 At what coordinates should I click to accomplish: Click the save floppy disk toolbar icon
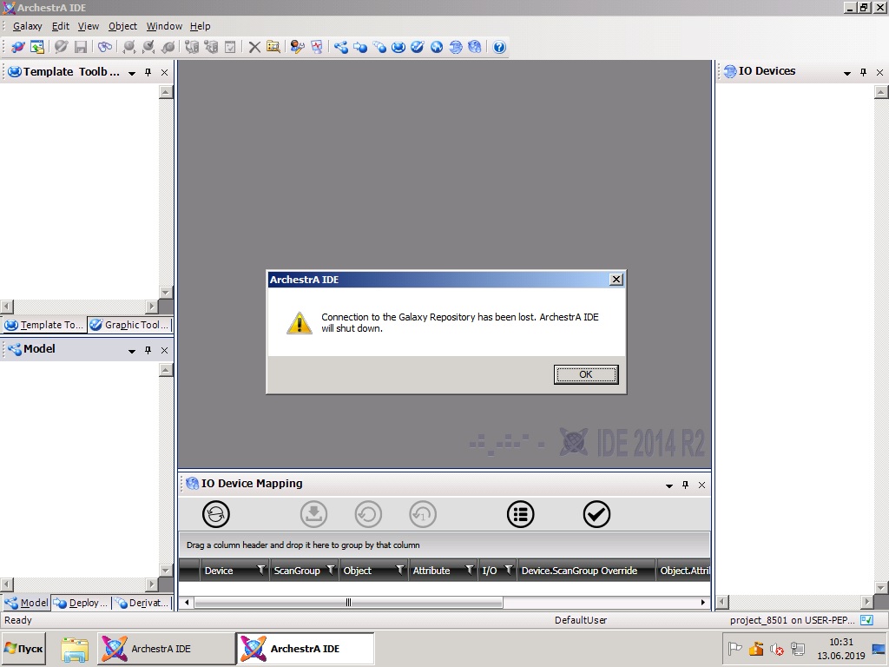[81, 47]
